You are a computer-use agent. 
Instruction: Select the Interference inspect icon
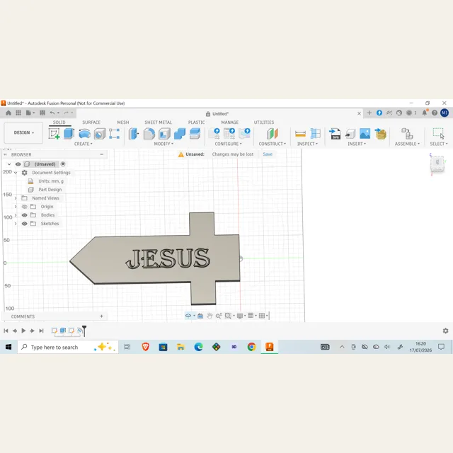[x=316, y=134]
